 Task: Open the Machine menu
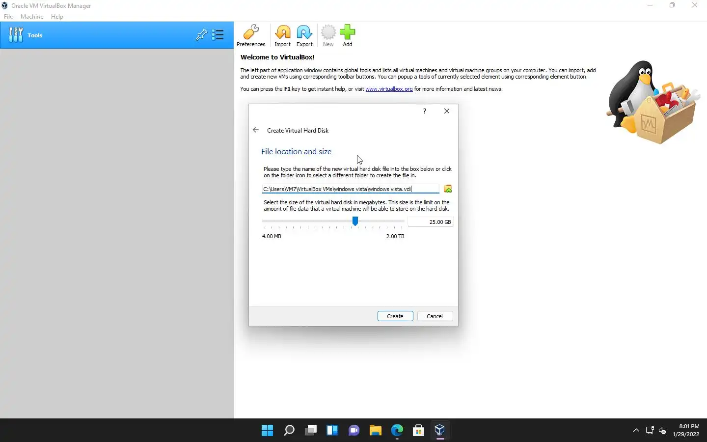[32, 17]
